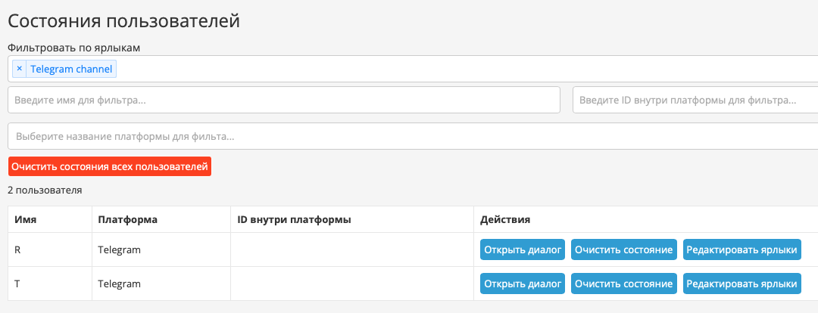Edit labels for user T
The height and width of the screenshot is (313, 818).
(x=742, y=284)
